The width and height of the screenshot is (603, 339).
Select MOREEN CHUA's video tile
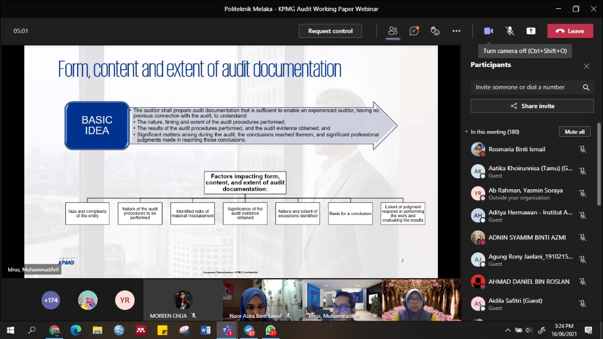click(183, 300)
